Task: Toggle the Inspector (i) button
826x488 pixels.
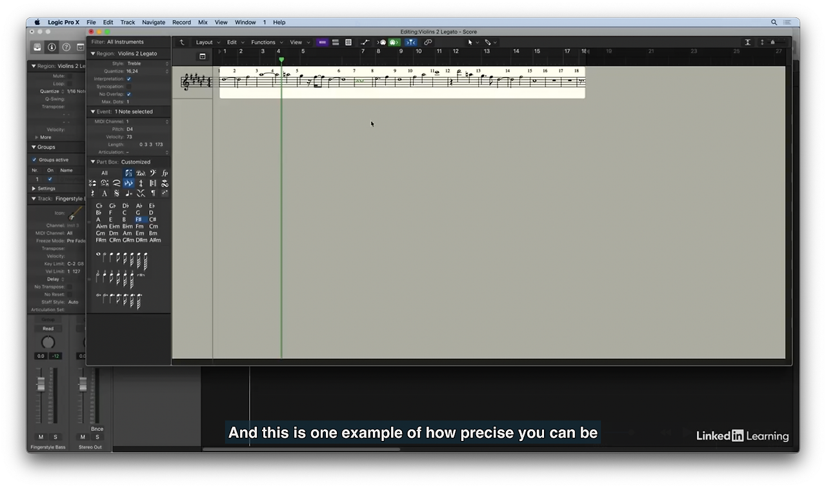Action: coord(52,47)
